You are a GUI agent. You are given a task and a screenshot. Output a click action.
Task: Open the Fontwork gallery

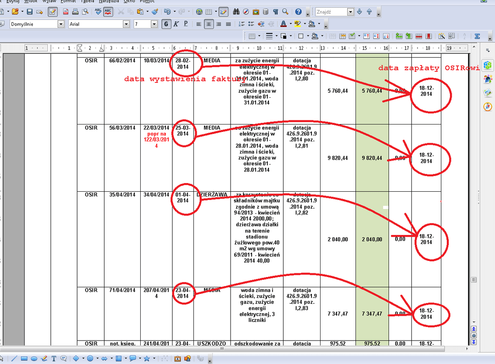178,358
